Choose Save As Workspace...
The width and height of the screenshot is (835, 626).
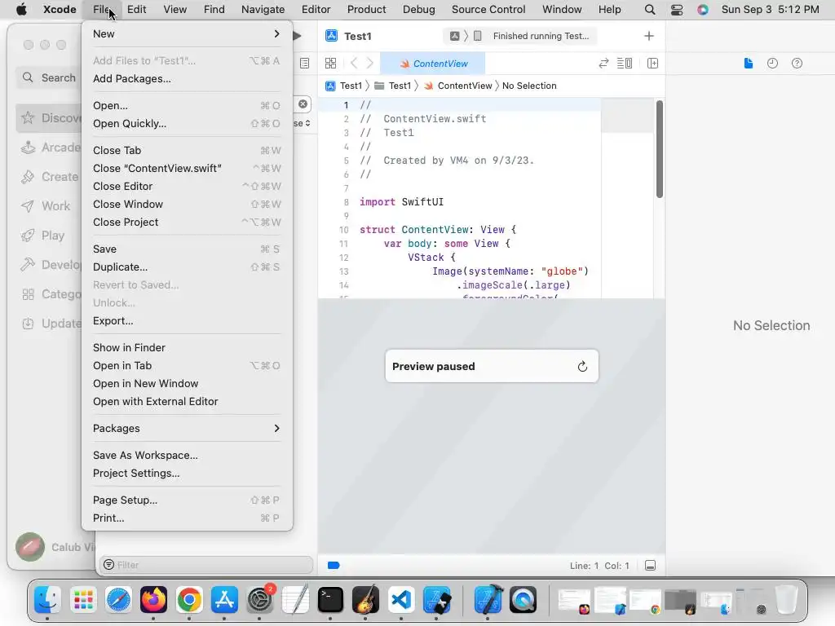click(187, 455)
